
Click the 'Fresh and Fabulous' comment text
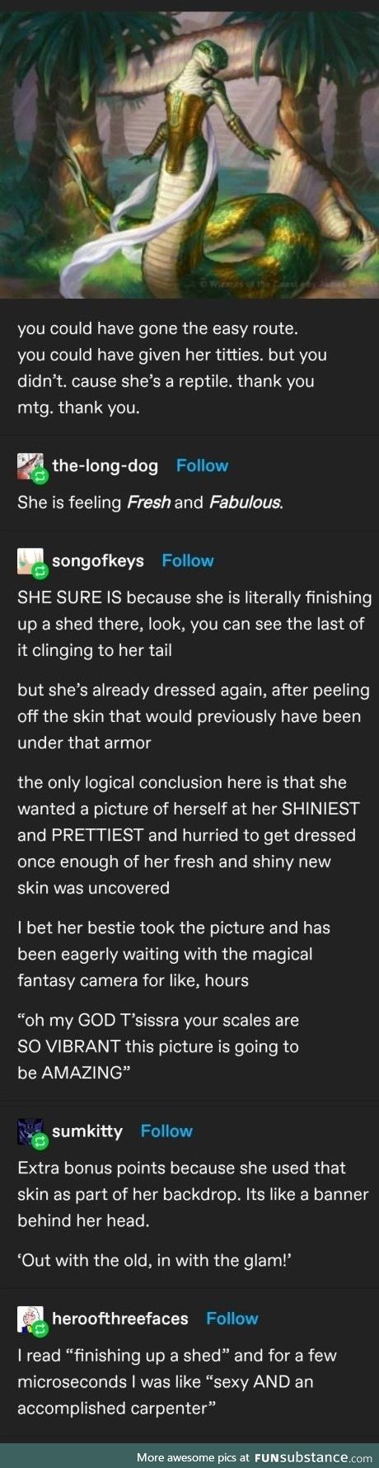click(x=150, y=502)
